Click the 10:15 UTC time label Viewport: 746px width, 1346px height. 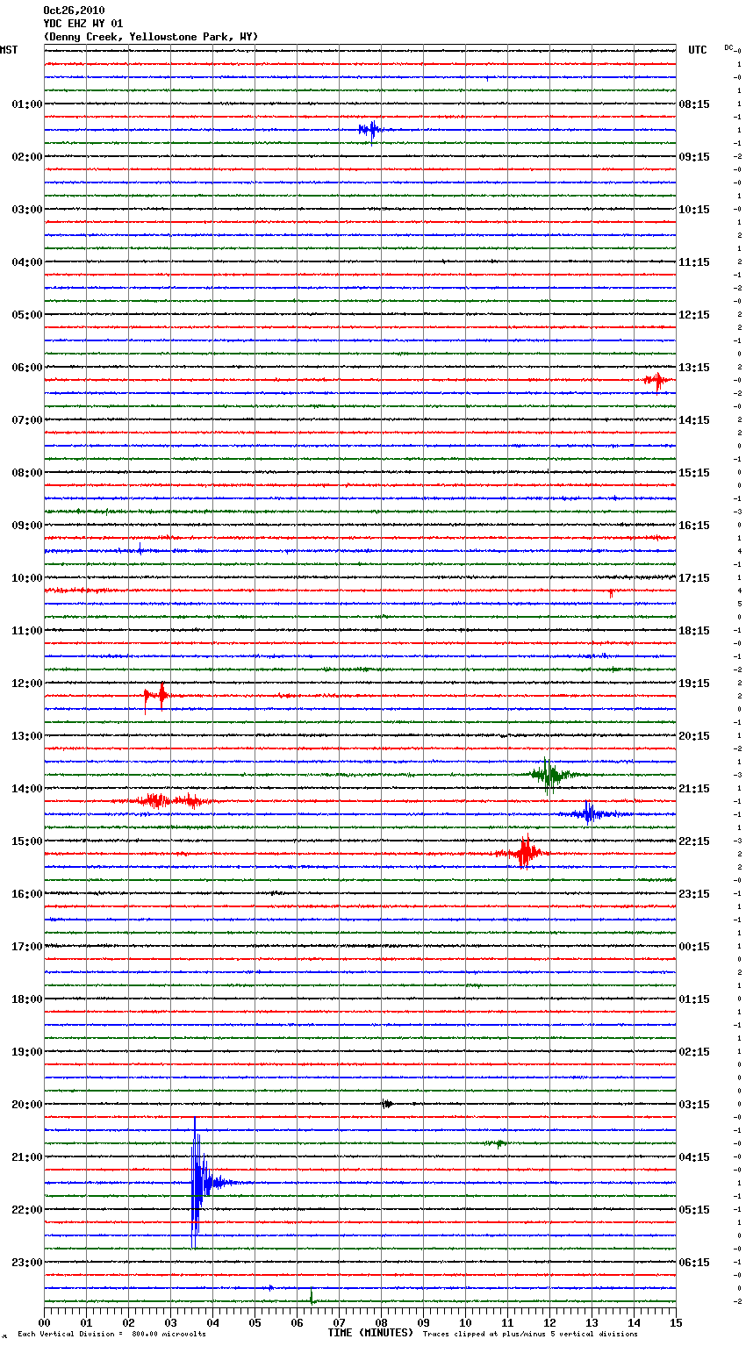pyautogui.click(x=694, y=210)
